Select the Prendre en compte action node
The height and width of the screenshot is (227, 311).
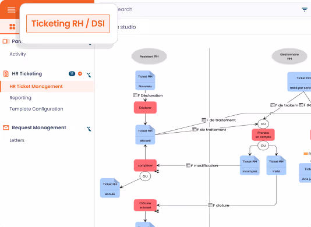(x=263, y=135)
